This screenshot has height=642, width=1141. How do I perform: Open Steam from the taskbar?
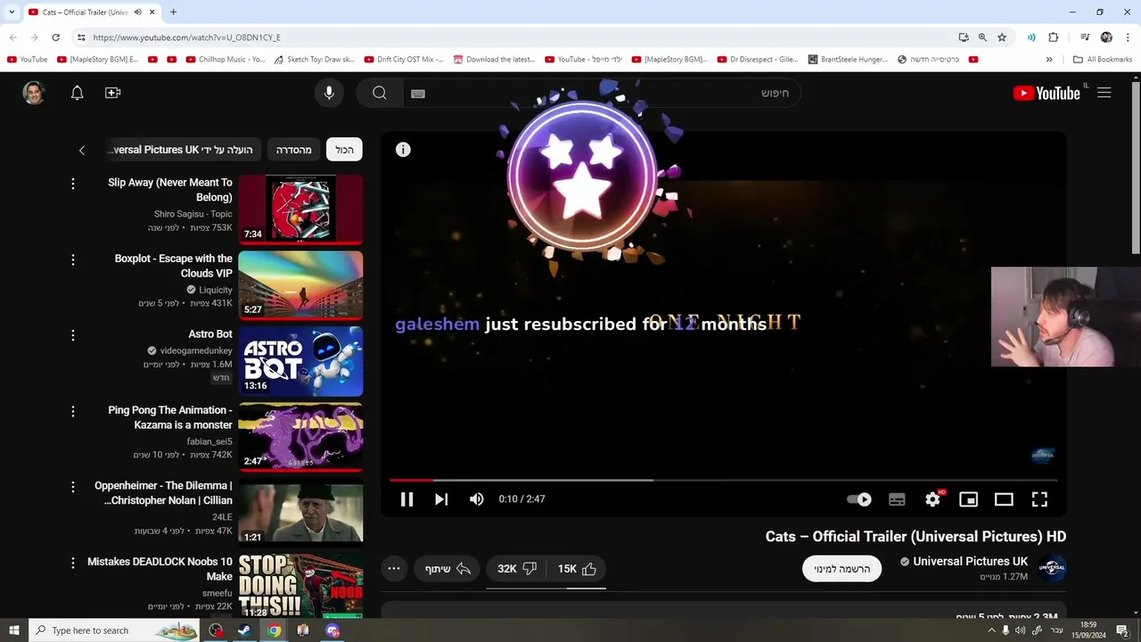[243, 630]
